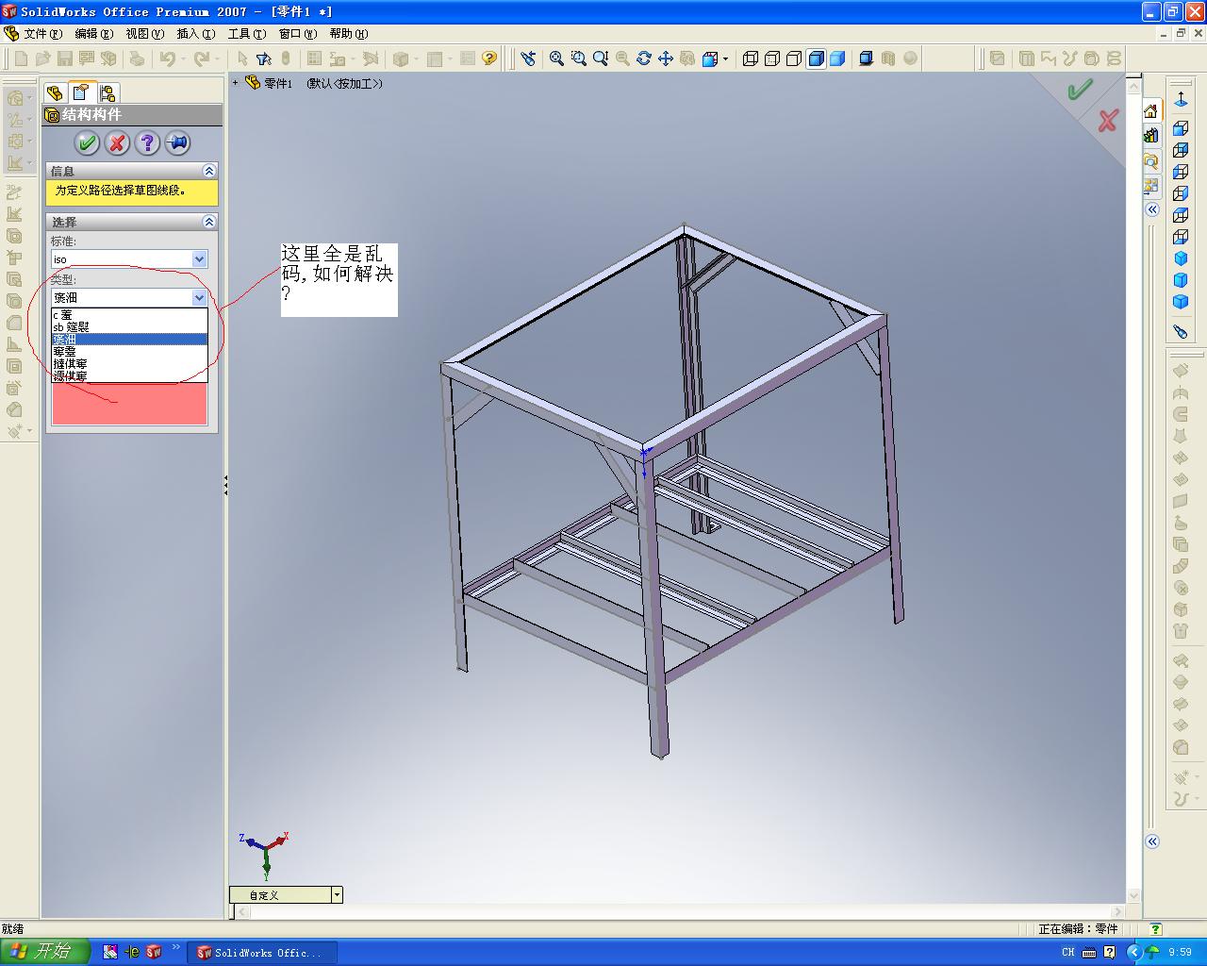Click Zoom to Fit
Image resolution: width=1207 pixels, height=966 pixels.
pos(556,58)
